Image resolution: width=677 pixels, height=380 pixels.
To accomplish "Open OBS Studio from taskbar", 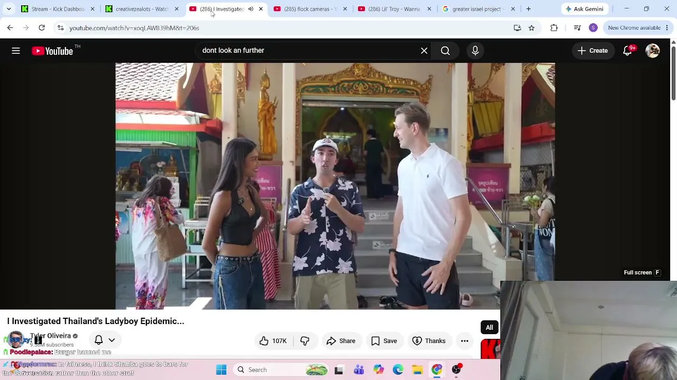I will [x=456, y=370].
